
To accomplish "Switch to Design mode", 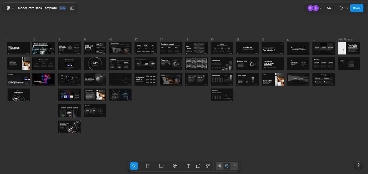I will tap(227, 166).
